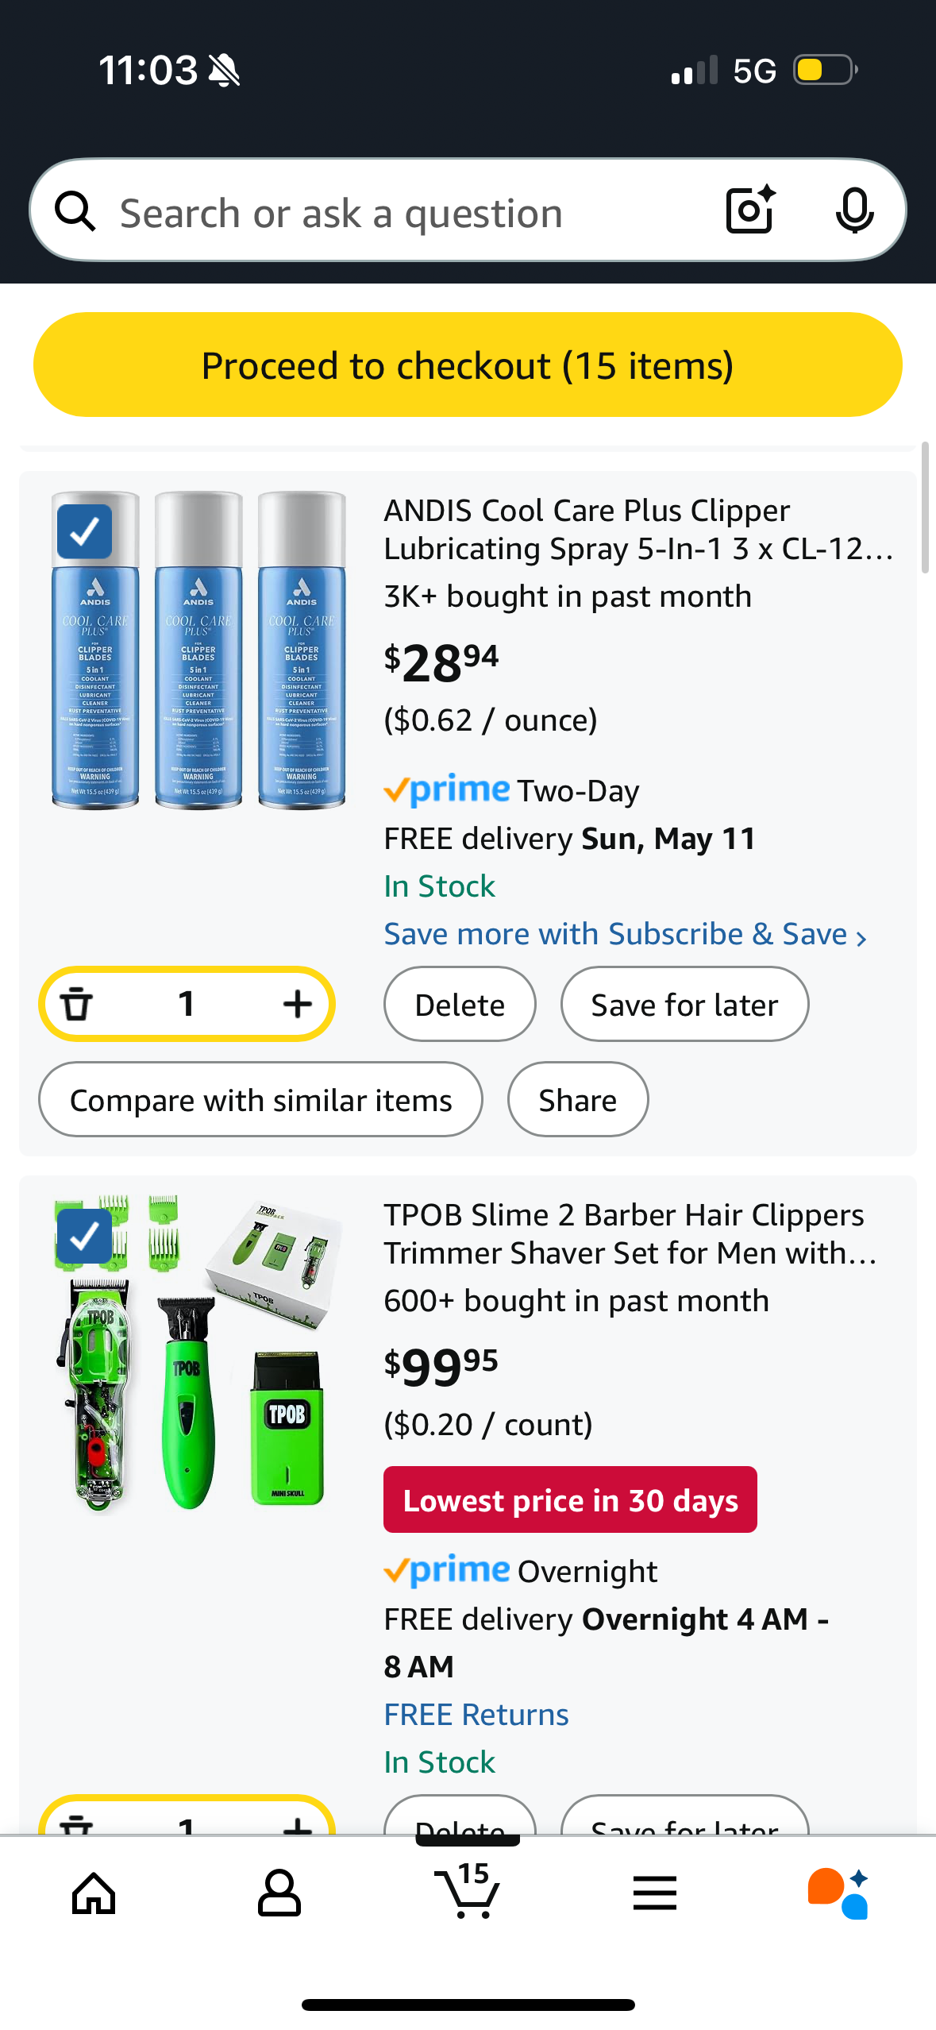The width and height of the screenshot is (936, 2030).
Task: Tap the microphone voice search icon
Action: 854,210
